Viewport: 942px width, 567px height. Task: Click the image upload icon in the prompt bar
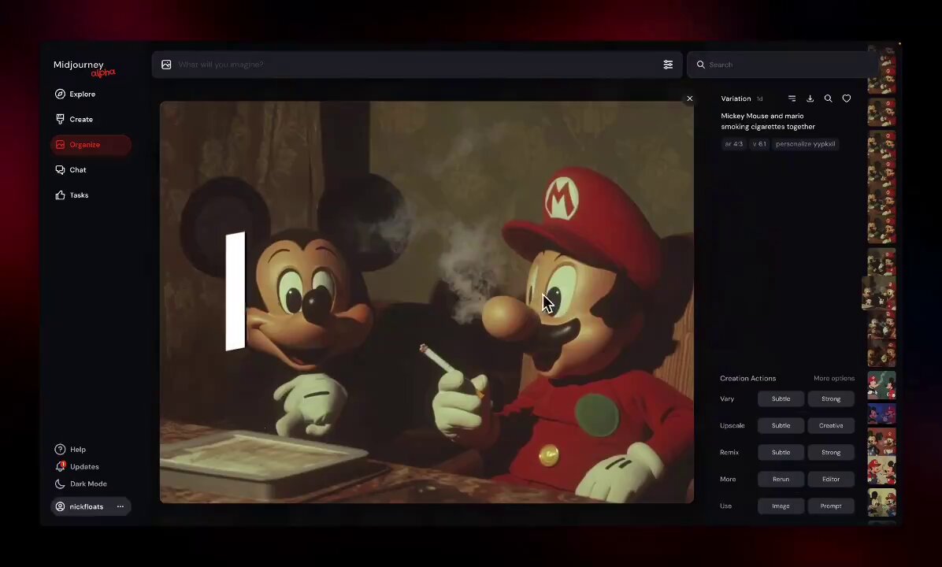[x=166, y=65]
